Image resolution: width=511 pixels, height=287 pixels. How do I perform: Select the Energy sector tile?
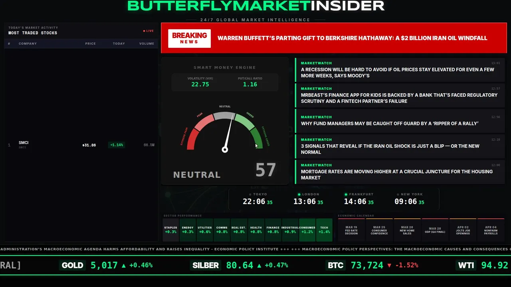(x=188, y=230)
